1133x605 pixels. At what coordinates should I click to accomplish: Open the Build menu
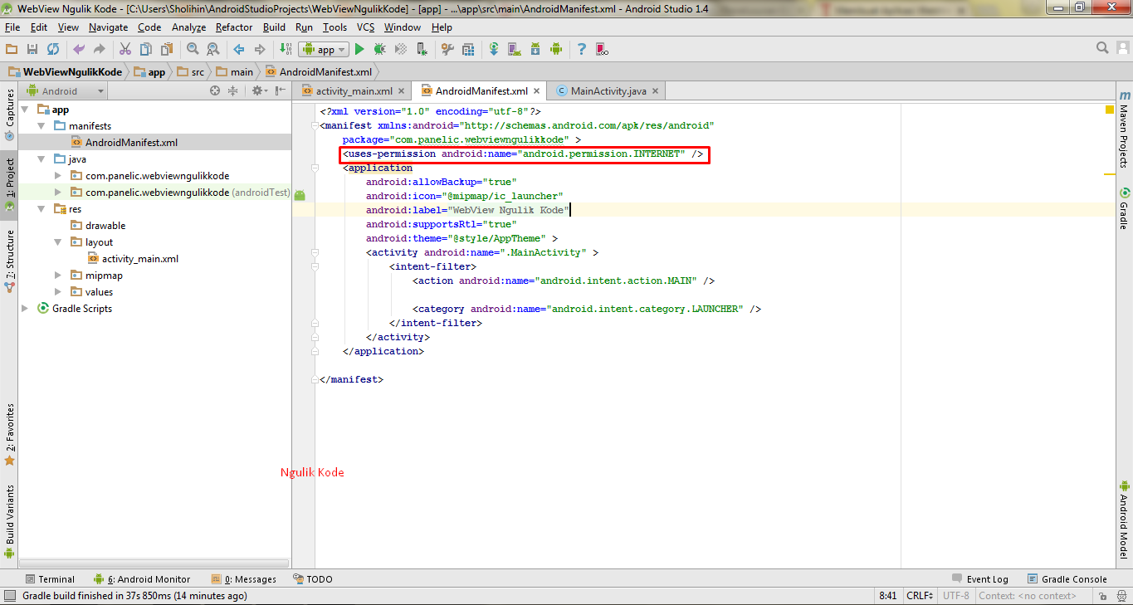click(x=274, y=27)
